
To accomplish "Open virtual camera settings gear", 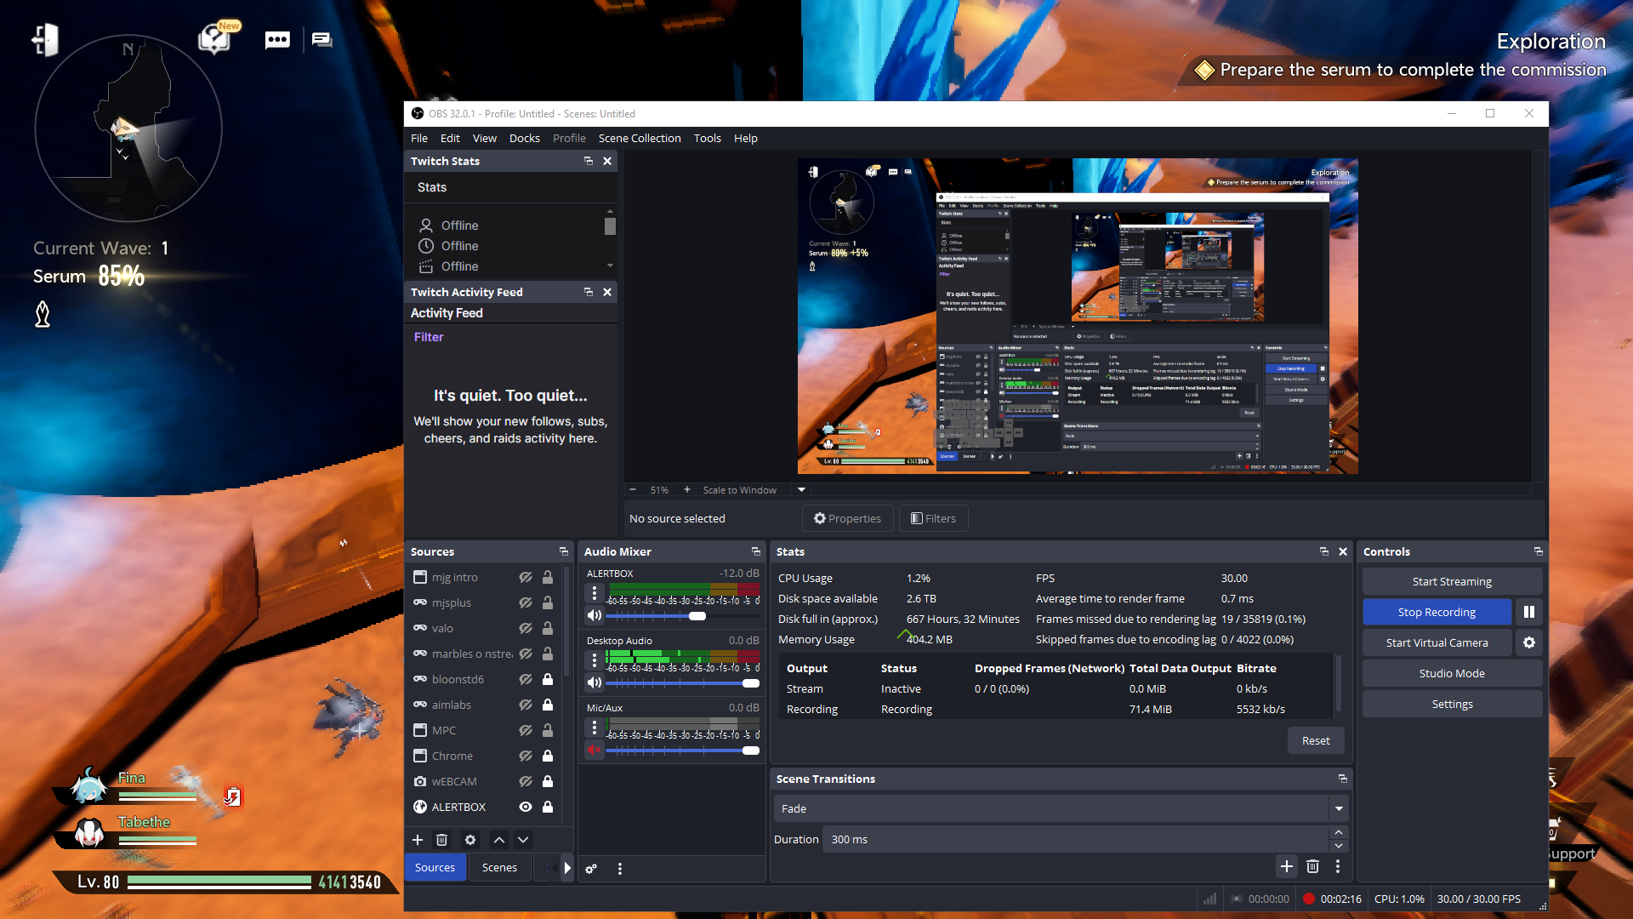I will [1528, 642].
